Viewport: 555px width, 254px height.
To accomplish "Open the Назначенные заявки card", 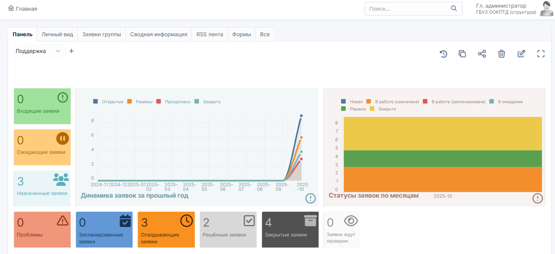I will pyautogui.click(x=42, y=189).
